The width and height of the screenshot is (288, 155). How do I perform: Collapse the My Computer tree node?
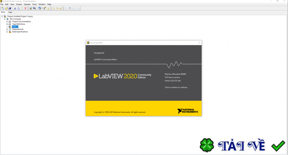(5, 19)
